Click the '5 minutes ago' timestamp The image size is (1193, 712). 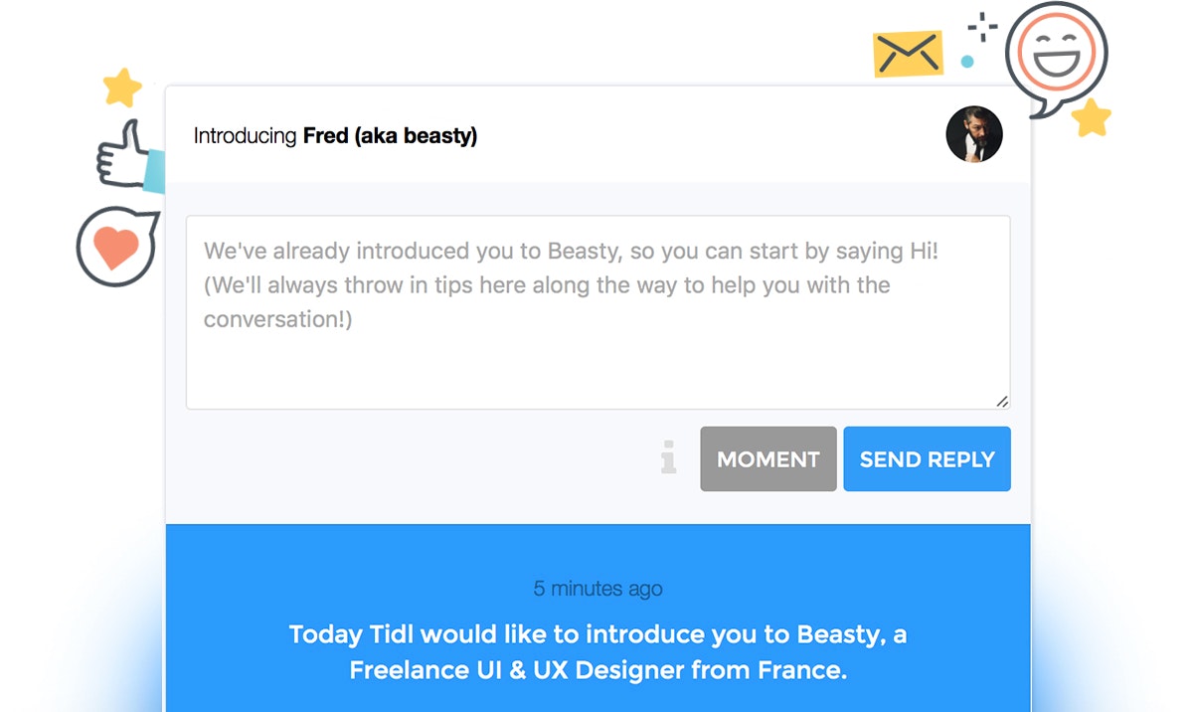click(x=597, y=589)
